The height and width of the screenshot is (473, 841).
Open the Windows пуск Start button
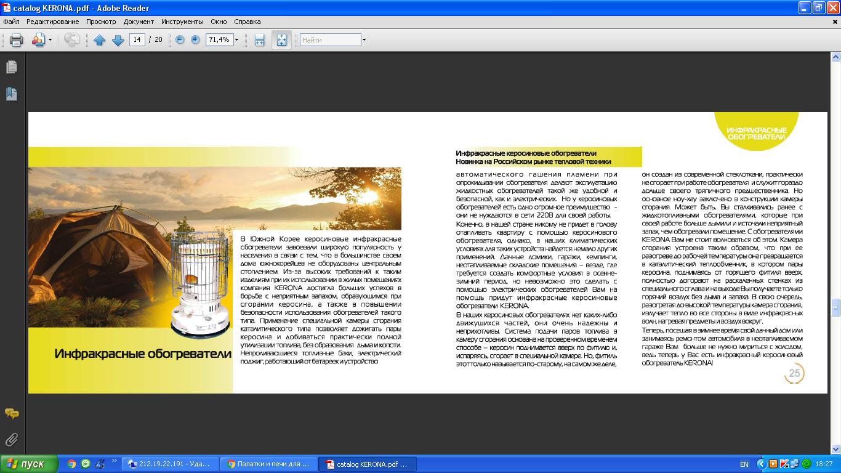click(29, 464)
